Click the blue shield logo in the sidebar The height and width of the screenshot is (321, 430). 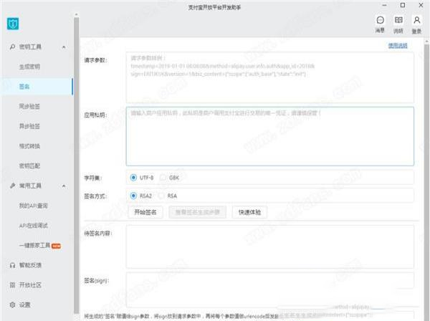pos(13,24)
